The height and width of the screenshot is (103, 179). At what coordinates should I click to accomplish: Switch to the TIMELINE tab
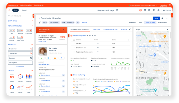point(96,29)
